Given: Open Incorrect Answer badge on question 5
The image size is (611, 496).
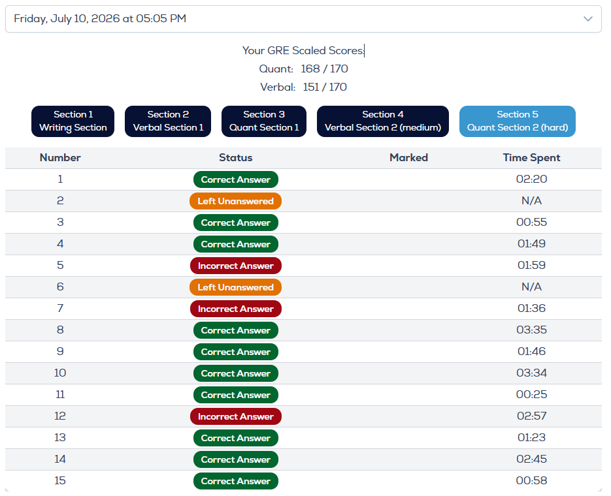Looking at the screenshot, I should pos(236,266).
